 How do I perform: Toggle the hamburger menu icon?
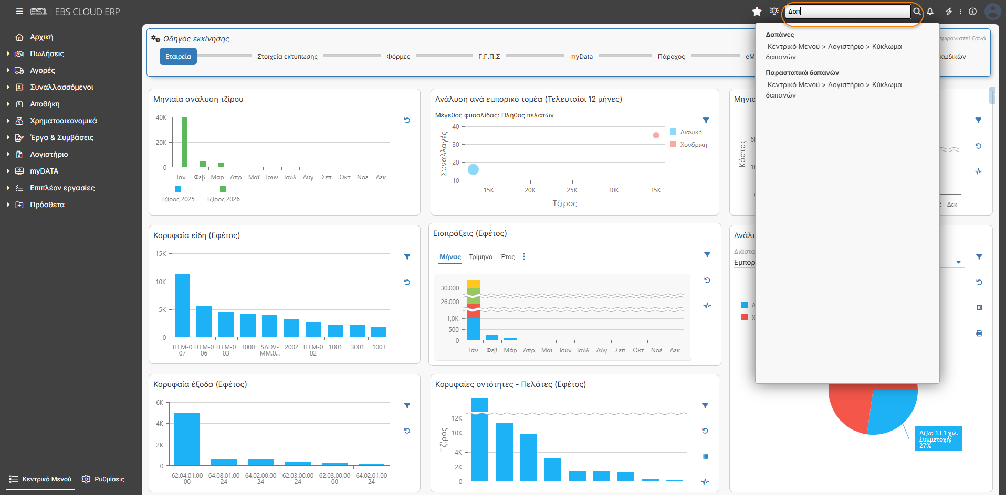click(19, 12)
